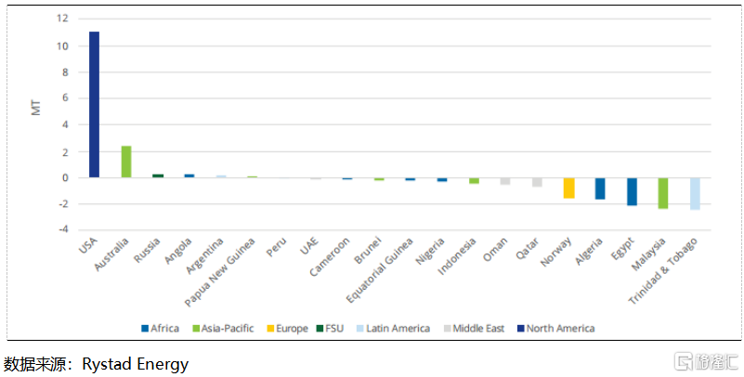The image size is (744, 377).
Task: Click the FSU dark green legend swatch
Action: (319, 328)
